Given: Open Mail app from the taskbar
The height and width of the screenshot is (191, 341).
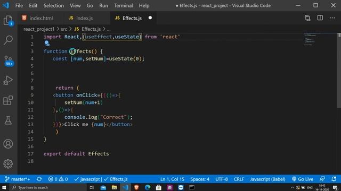Looking at the screenshot, I should pos(103,187).
